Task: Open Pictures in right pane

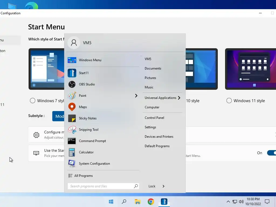Action: [150, 78]
